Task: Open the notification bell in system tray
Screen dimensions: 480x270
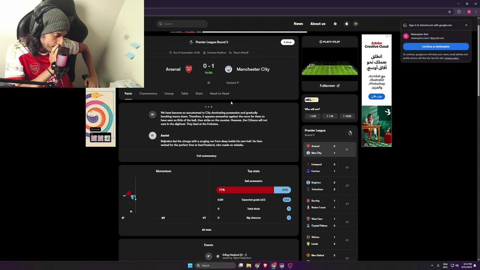Action: point(475,265)
